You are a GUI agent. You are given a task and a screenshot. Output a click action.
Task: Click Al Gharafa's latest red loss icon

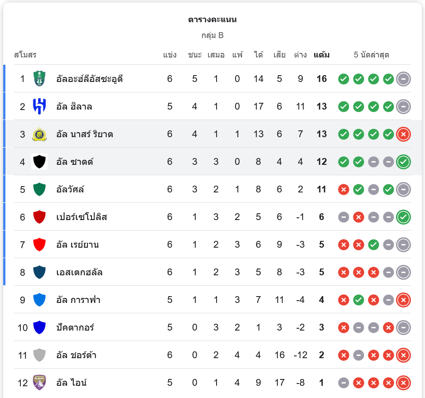tap(403, 300)
